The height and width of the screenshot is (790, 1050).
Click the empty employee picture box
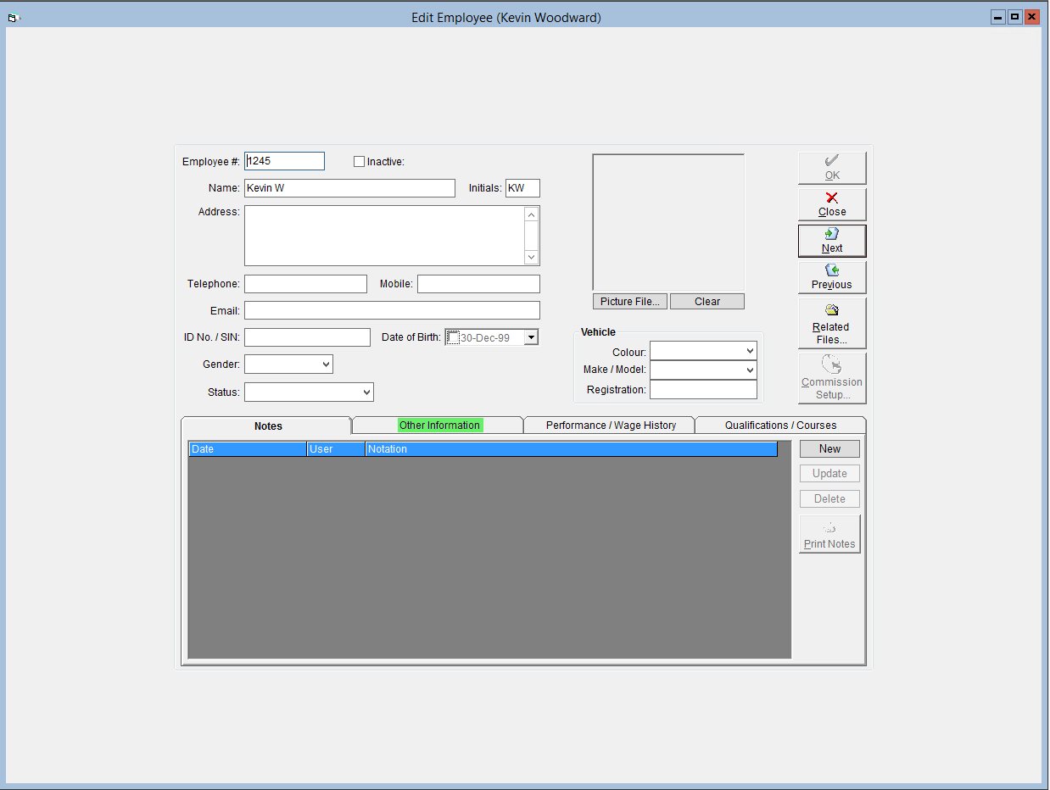(668, 223)
